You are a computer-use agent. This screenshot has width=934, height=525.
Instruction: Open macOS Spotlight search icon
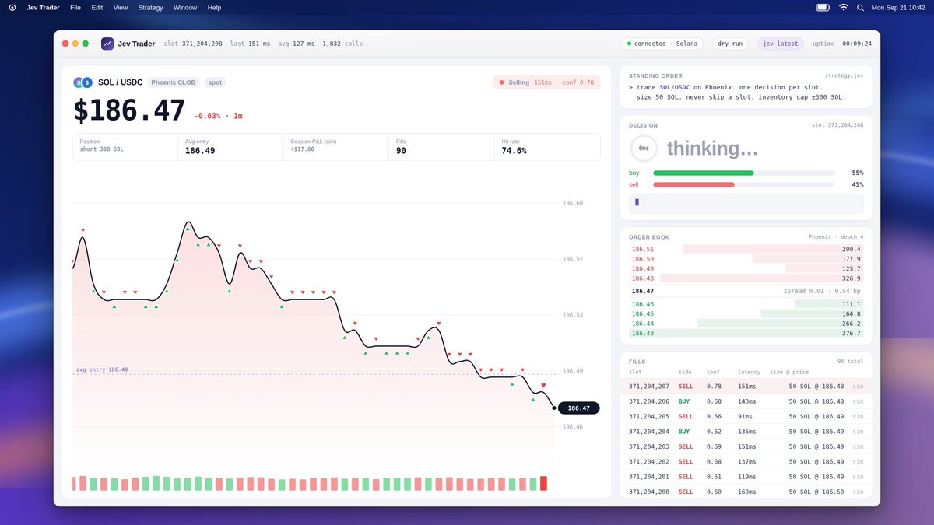click(860, 7)
